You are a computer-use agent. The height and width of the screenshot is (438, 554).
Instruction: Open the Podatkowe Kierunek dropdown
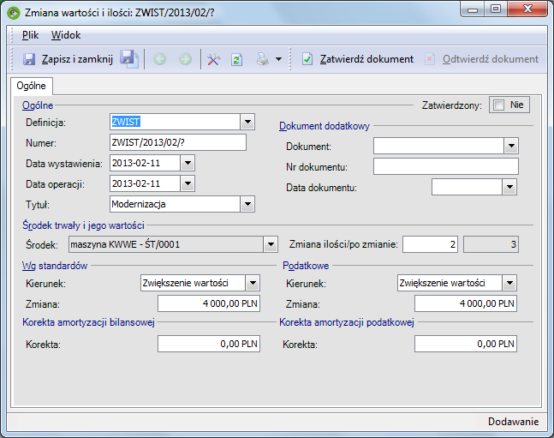point(509,283)
